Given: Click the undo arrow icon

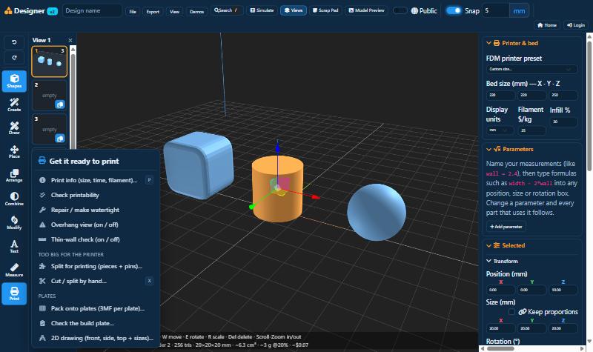Looking at the screenshot, I should coord(14,42).
